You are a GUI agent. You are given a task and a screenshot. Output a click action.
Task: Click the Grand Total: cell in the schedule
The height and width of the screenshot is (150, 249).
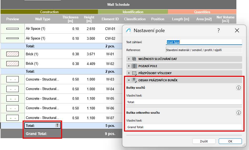36,134
